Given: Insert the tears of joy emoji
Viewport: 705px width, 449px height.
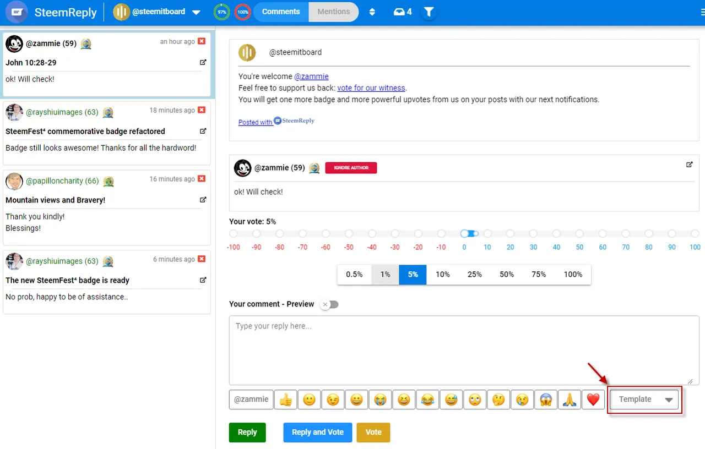Looking at the screenshot, I should (427, 399).
